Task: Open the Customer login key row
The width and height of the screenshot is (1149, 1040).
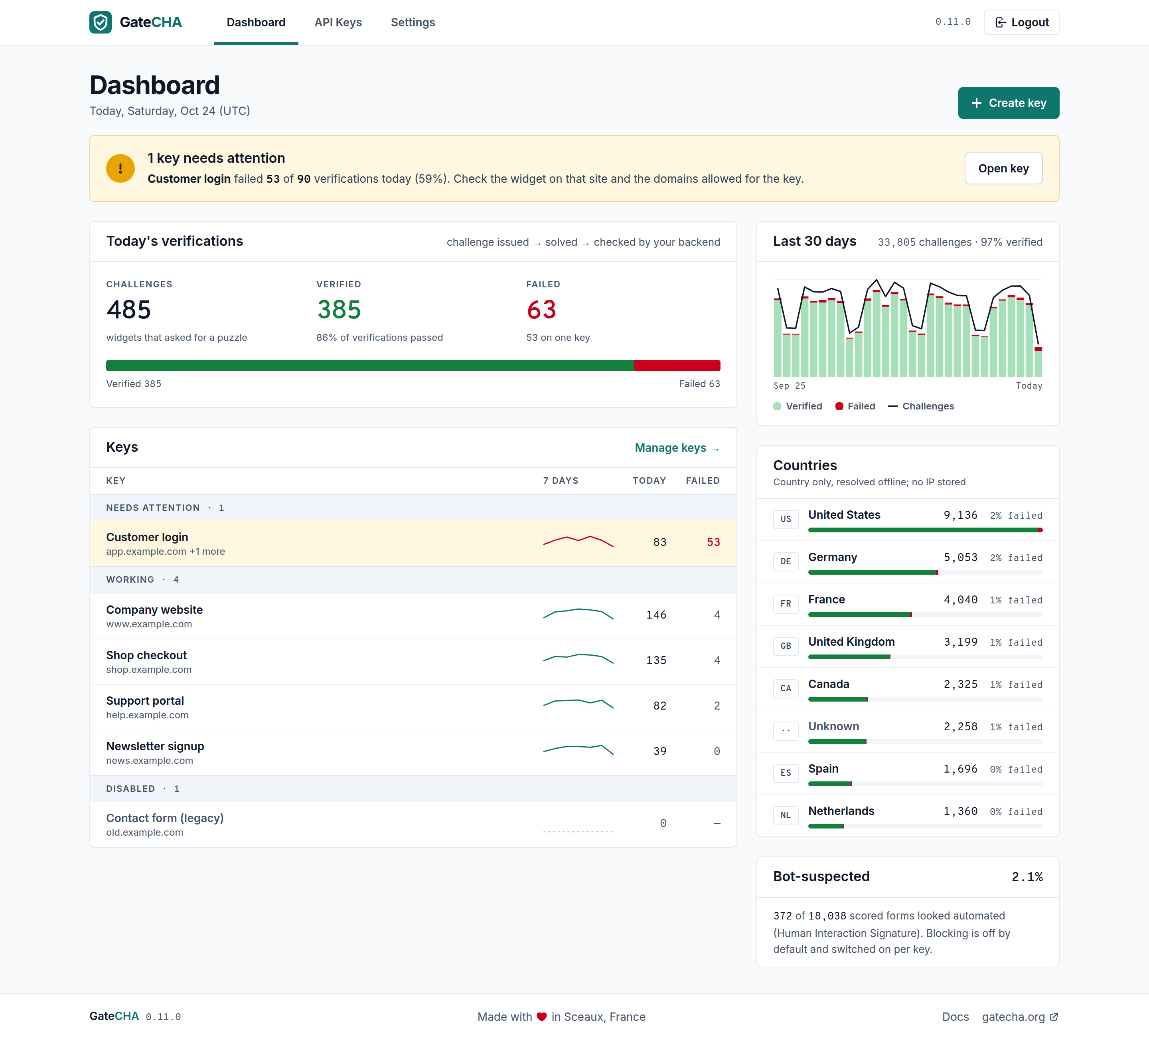Action: click(413, 544)
